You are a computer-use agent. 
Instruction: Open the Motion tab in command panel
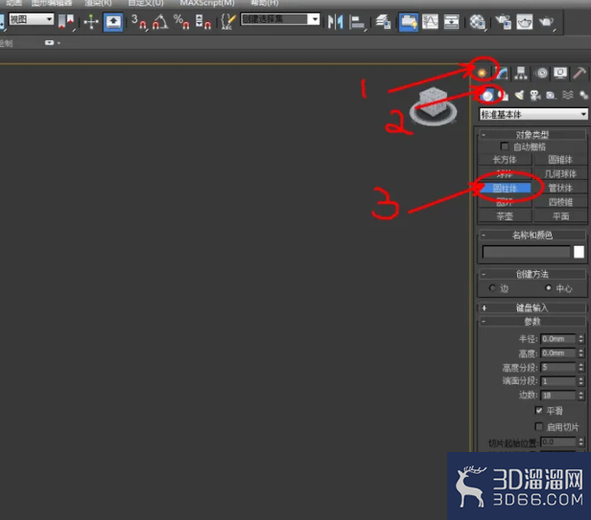click(x=542, y=73)
